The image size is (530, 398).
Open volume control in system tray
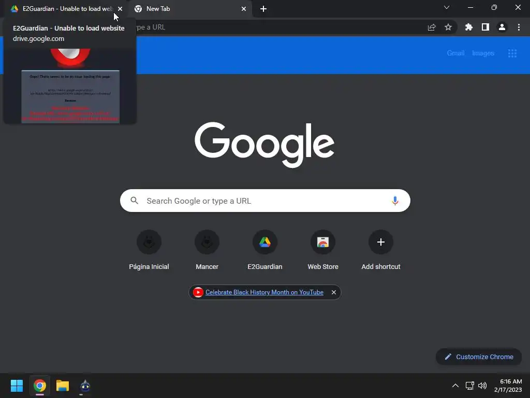(482, 386)
